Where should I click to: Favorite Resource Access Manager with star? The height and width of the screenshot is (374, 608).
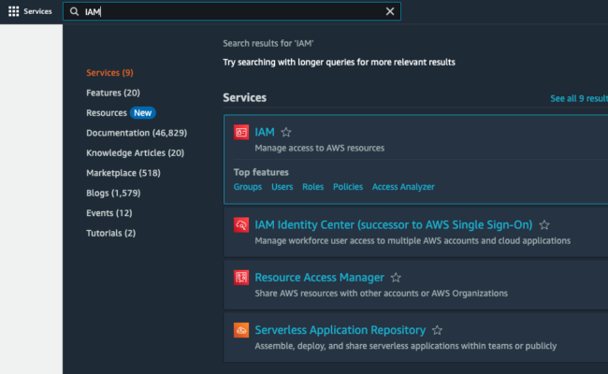point(396,278)
